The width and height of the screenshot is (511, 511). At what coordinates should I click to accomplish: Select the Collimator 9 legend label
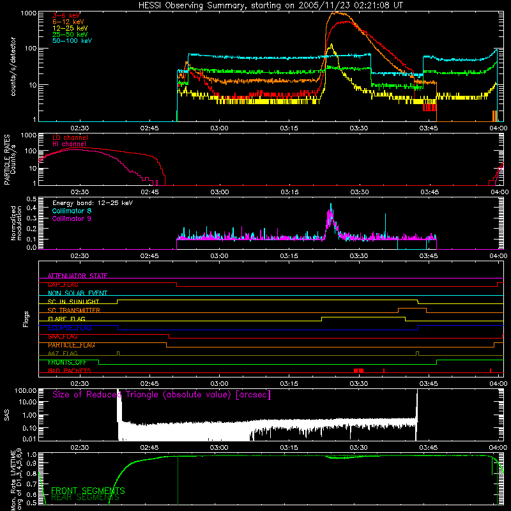coord(72,218)
